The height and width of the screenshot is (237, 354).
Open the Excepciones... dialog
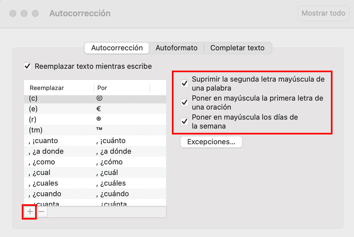211,142
